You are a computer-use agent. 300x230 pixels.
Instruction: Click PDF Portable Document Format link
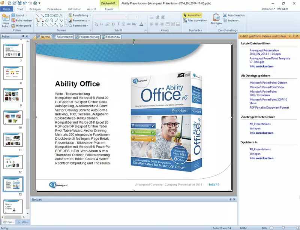(x=269, y=108)
